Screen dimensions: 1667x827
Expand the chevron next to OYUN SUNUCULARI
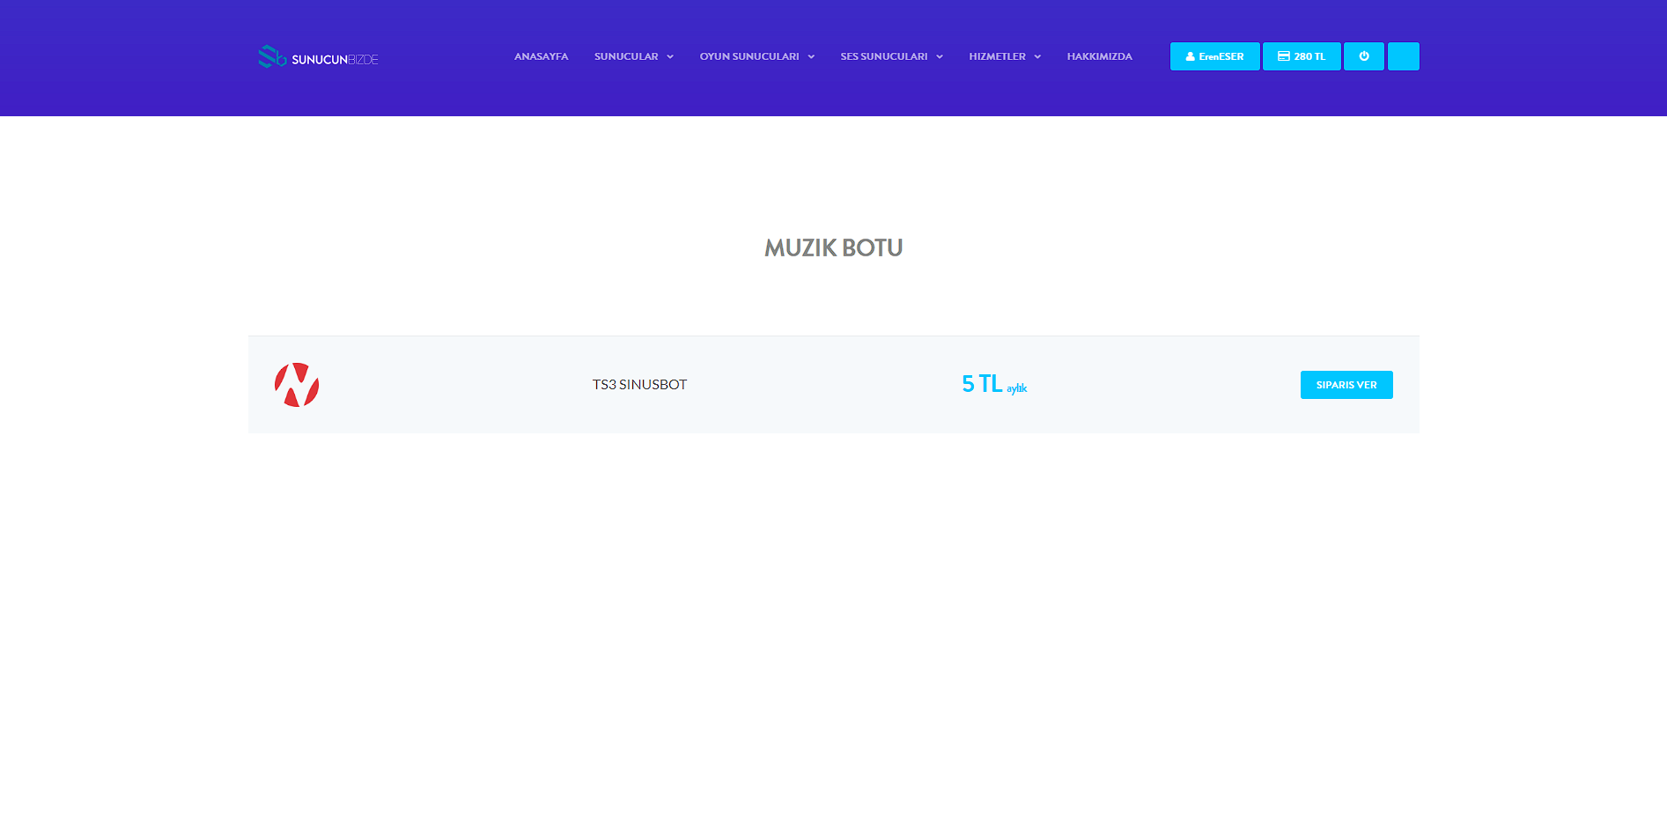click(x=811, y=57)
